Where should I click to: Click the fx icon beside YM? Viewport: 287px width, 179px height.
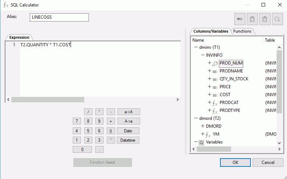(208, 135)
